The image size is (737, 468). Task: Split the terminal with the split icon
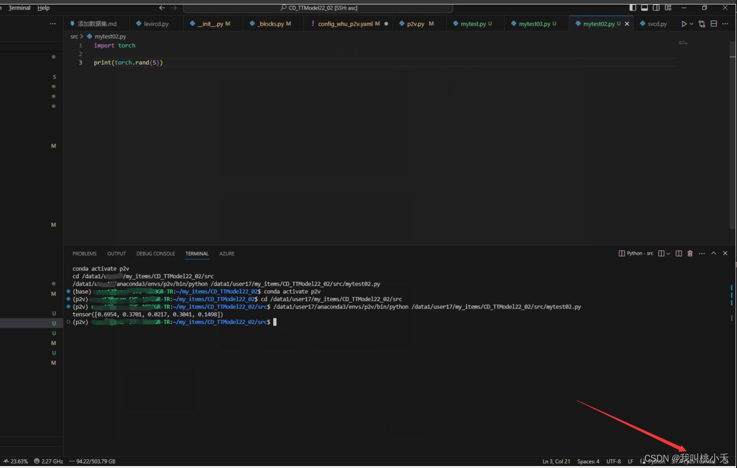coord(679,253)
